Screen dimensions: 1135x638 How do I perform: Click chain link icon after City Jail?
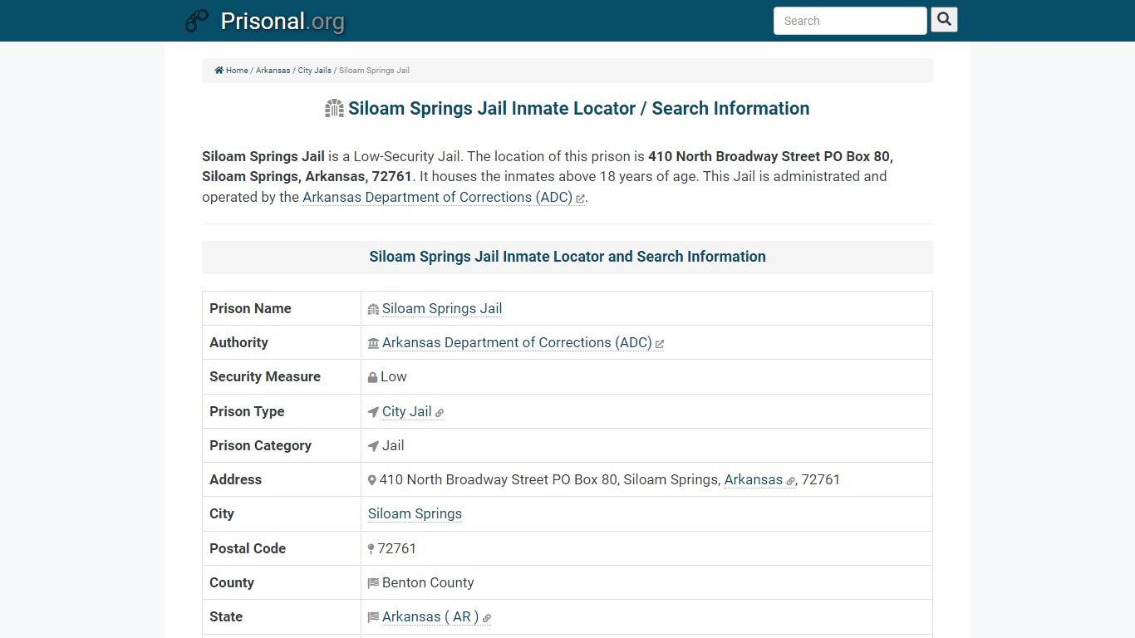pyautogui.click(x=440, y=413)
